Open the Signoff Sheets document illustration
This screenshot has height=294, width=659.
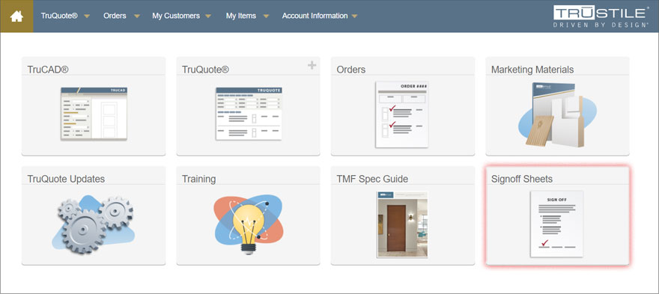click(x=556, y=224)
